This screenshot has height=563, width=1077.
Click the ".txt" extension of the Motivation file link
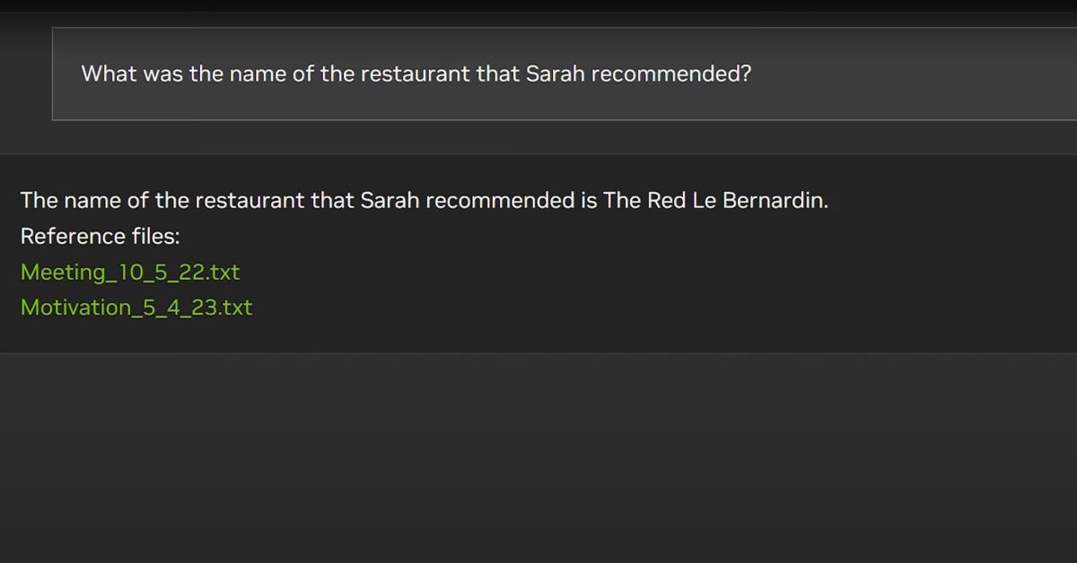pyautogui.click(x=233, y=307)
